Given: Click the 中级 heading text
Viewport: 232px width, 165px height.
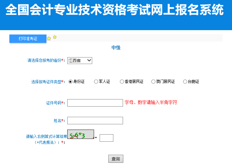Looking at the screenshot, I should tap(116, 48).
